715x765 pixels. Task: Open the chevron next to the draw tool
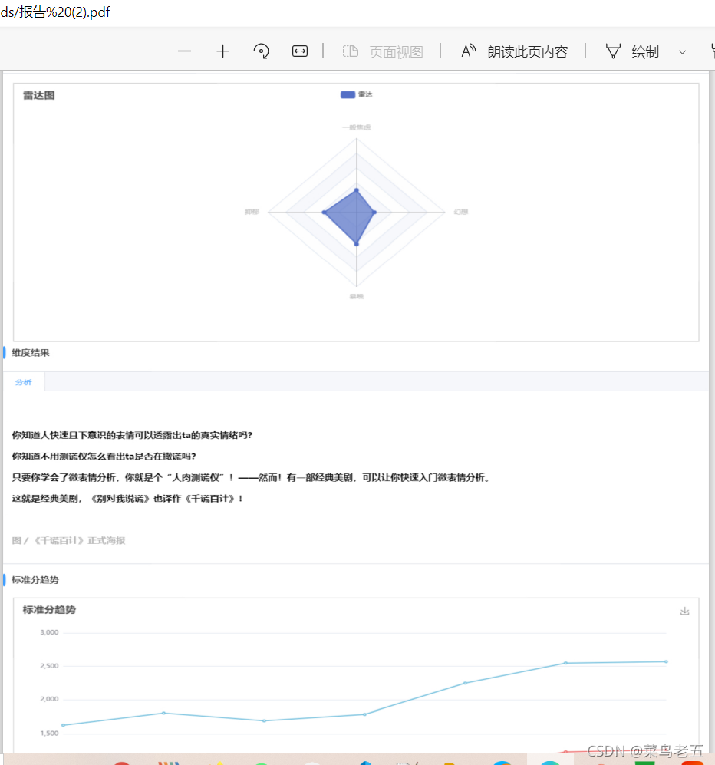click(682, 52)
